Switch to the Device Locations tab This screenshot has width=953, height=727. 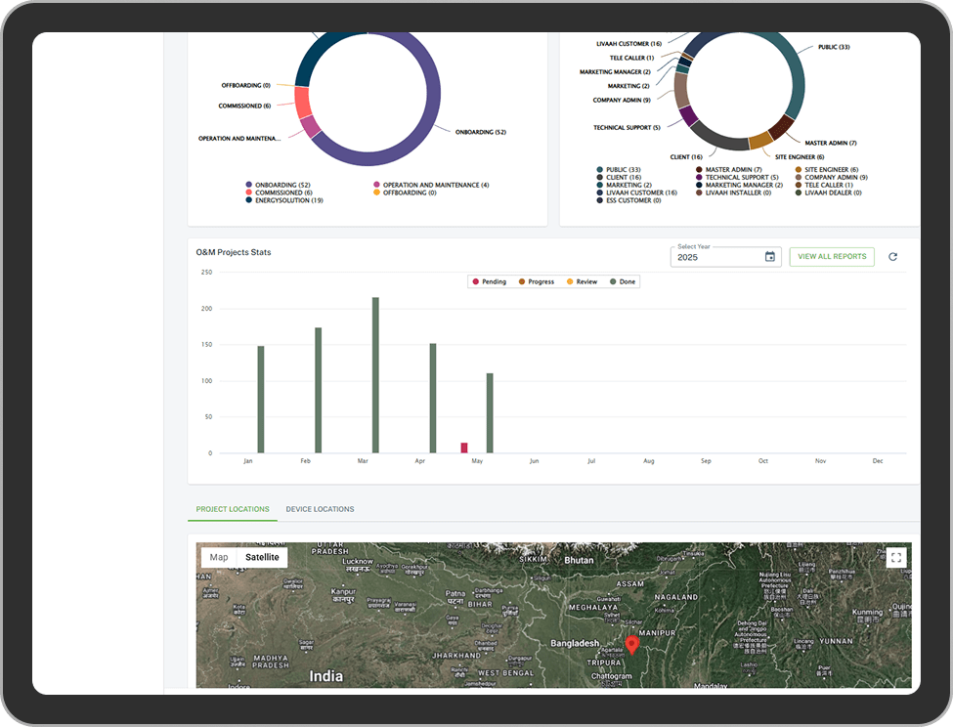tap(320, 509)
